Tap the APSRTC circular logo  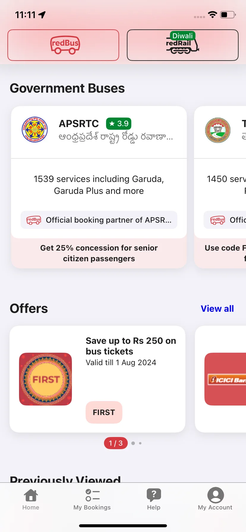pos(35,129)
